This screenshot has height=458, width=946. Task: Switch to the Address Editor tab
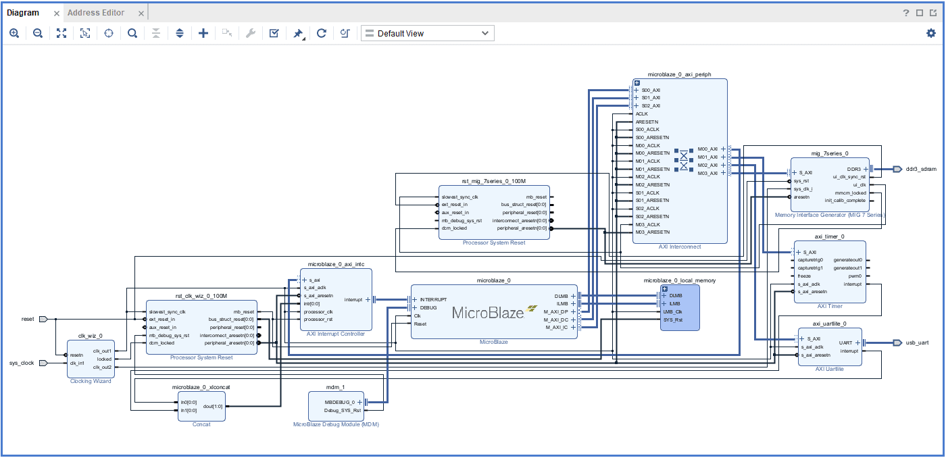(96, 13)
